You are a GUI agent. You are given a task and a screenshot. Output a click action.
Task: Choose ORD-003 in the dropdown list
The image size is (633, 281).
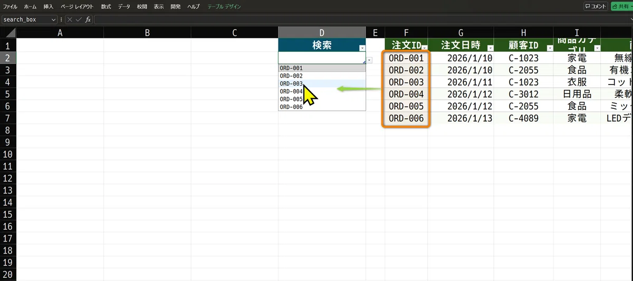[x=322, y=83]
